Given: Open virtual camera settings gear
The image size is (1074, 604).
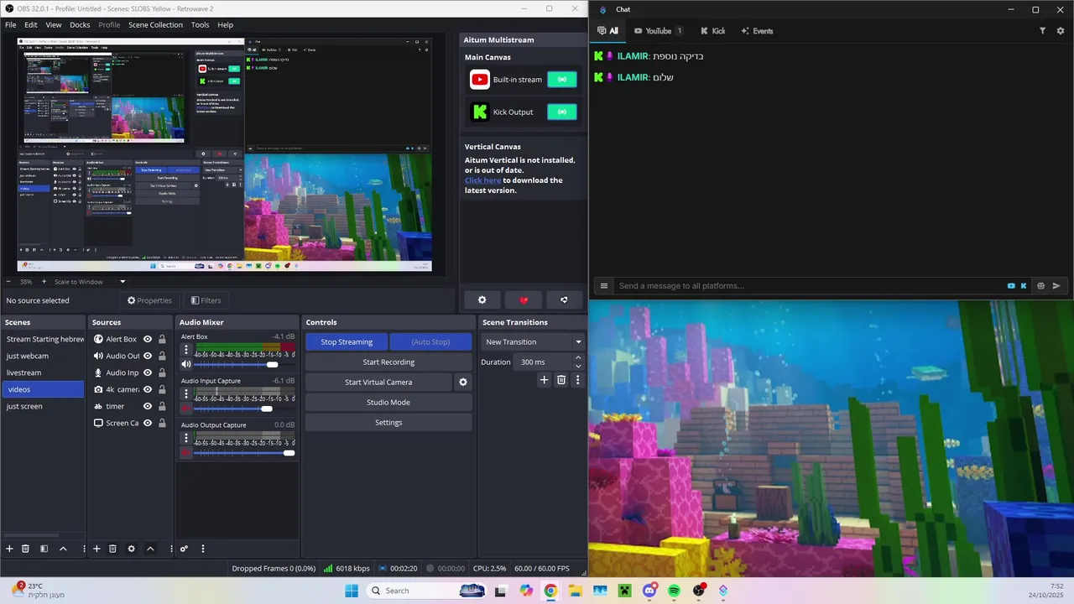Looking at the screenshot, I should pyautogui.click(x=462, y=382).
